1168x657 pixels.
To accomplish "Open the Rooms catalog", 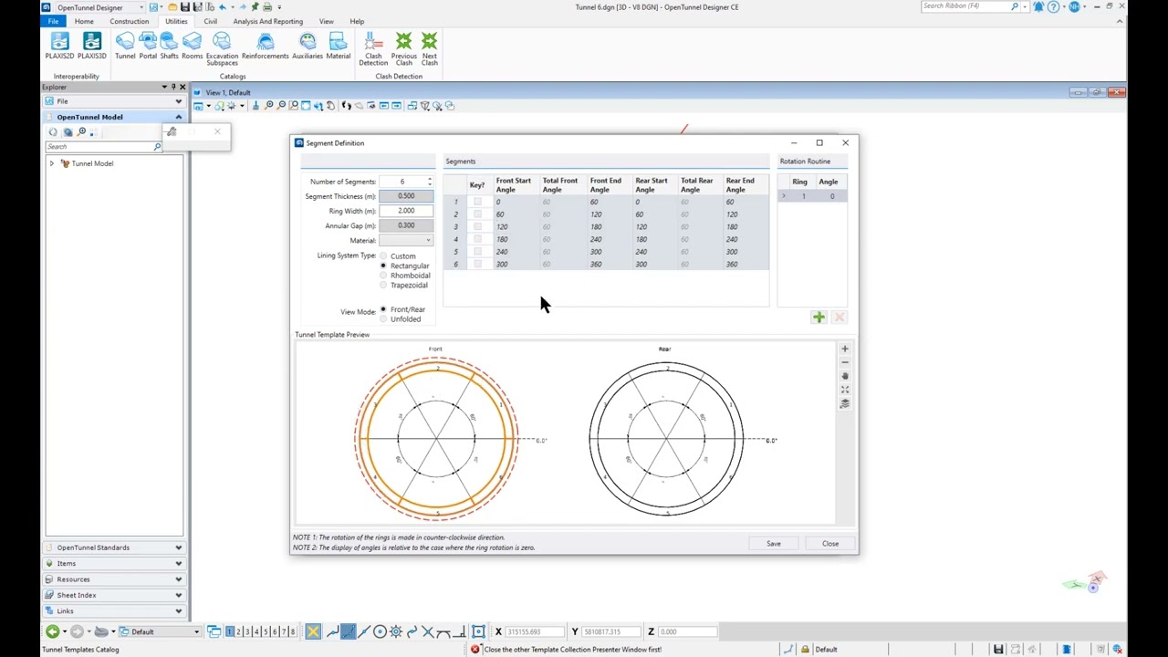I will [x=192, y=47].
